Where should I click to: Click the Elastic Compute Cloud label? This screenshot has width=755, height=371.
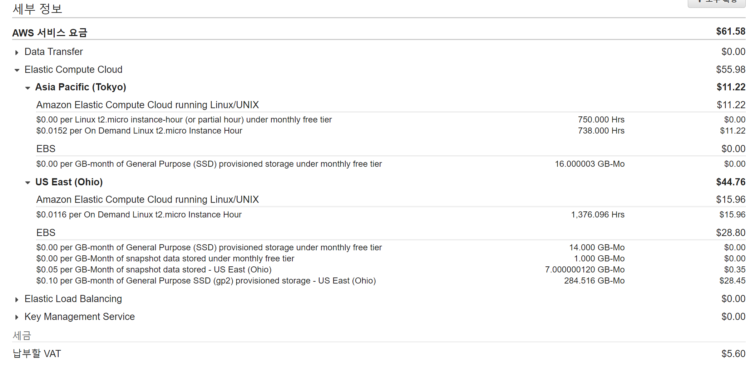point(73,70)
